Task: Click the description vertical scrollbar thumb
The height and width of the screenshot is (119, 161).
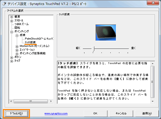Action: pyautogui.click(x=153, y=82)
